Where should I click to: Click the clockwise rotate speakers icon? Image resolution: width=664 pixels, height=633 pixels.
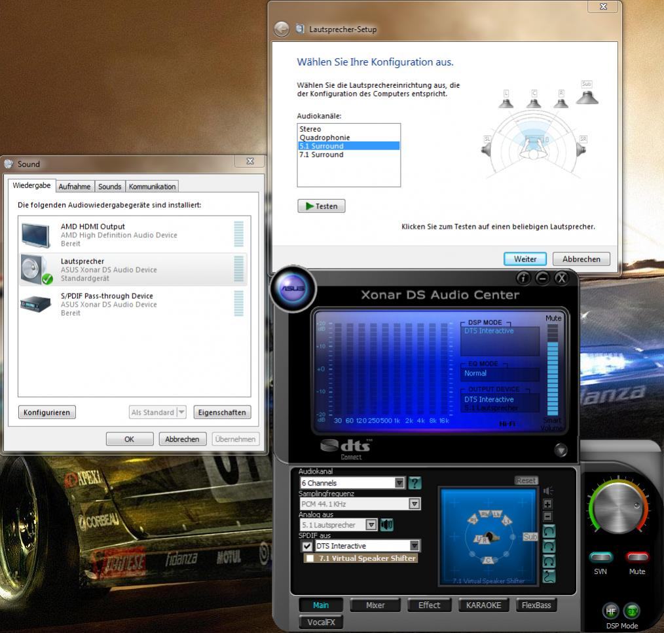(549, 547)
